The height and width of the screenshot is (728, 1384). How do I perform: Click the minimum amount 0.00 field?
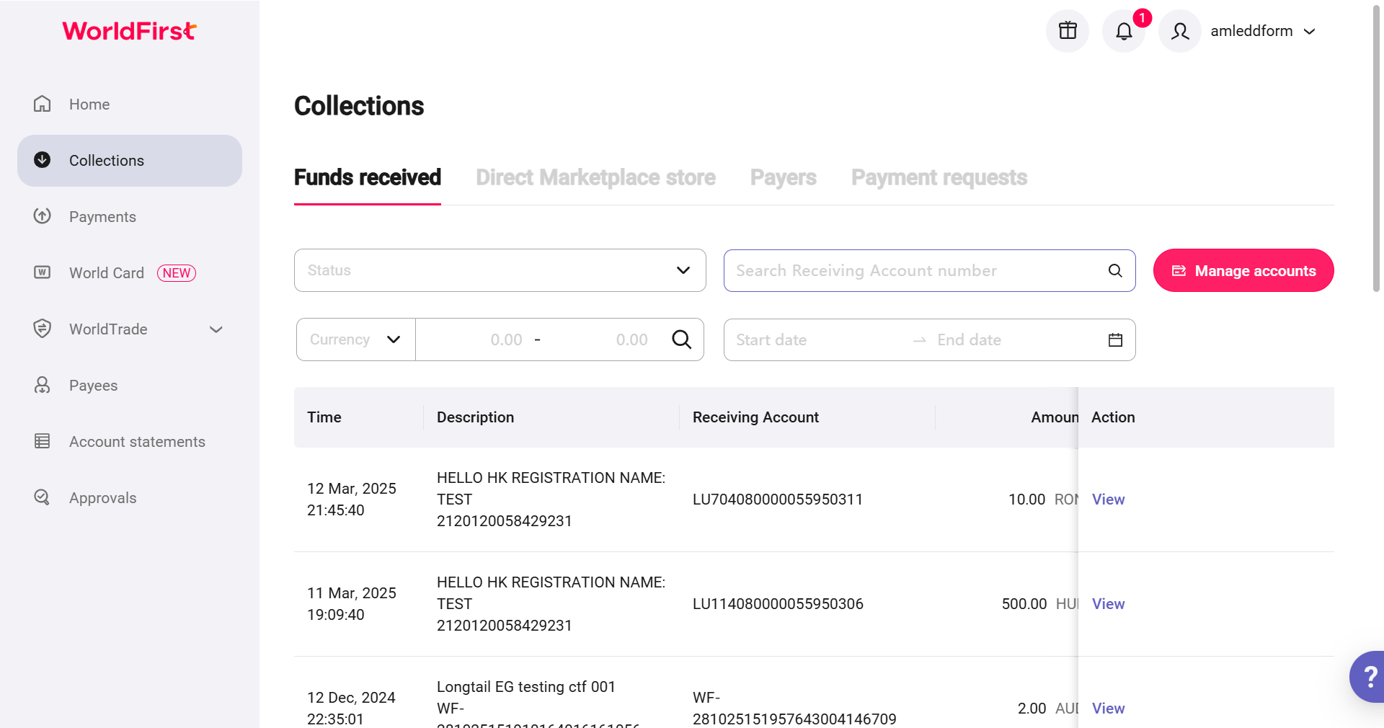(x=476, y=339)
